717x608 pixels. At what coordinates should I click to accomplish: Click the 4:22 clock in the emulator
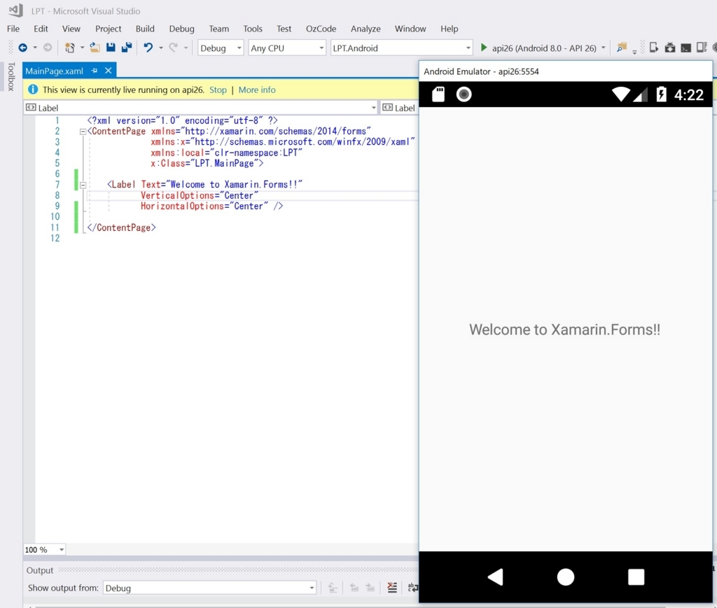[x=689, y=94]
